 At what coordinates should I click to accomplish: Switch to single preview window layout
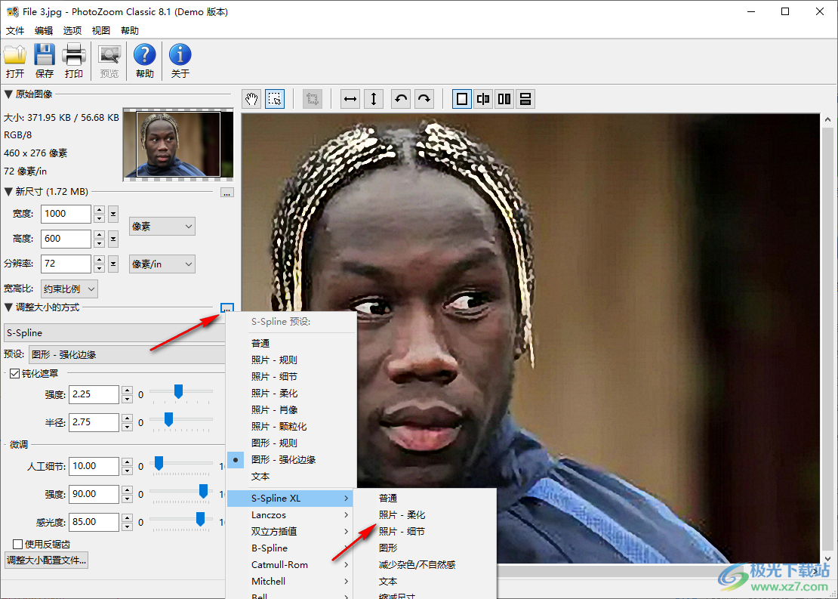(462, 99)
